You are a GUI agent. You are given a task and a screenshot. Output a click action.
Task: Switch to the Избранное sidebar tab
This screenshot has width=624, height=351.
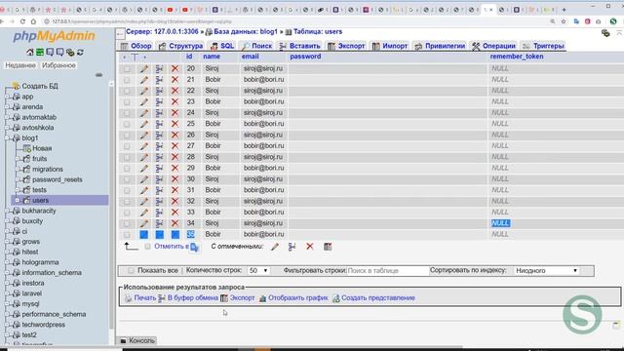coord(58,65)
